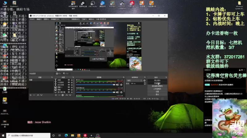Toggle visibility of 图像 2 source
Screen dimensions: 247x138
coord(69,87)
